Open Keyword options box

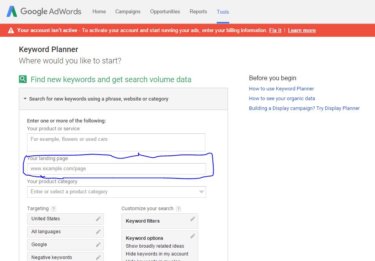pyautogui.click(x=160, y=246)
